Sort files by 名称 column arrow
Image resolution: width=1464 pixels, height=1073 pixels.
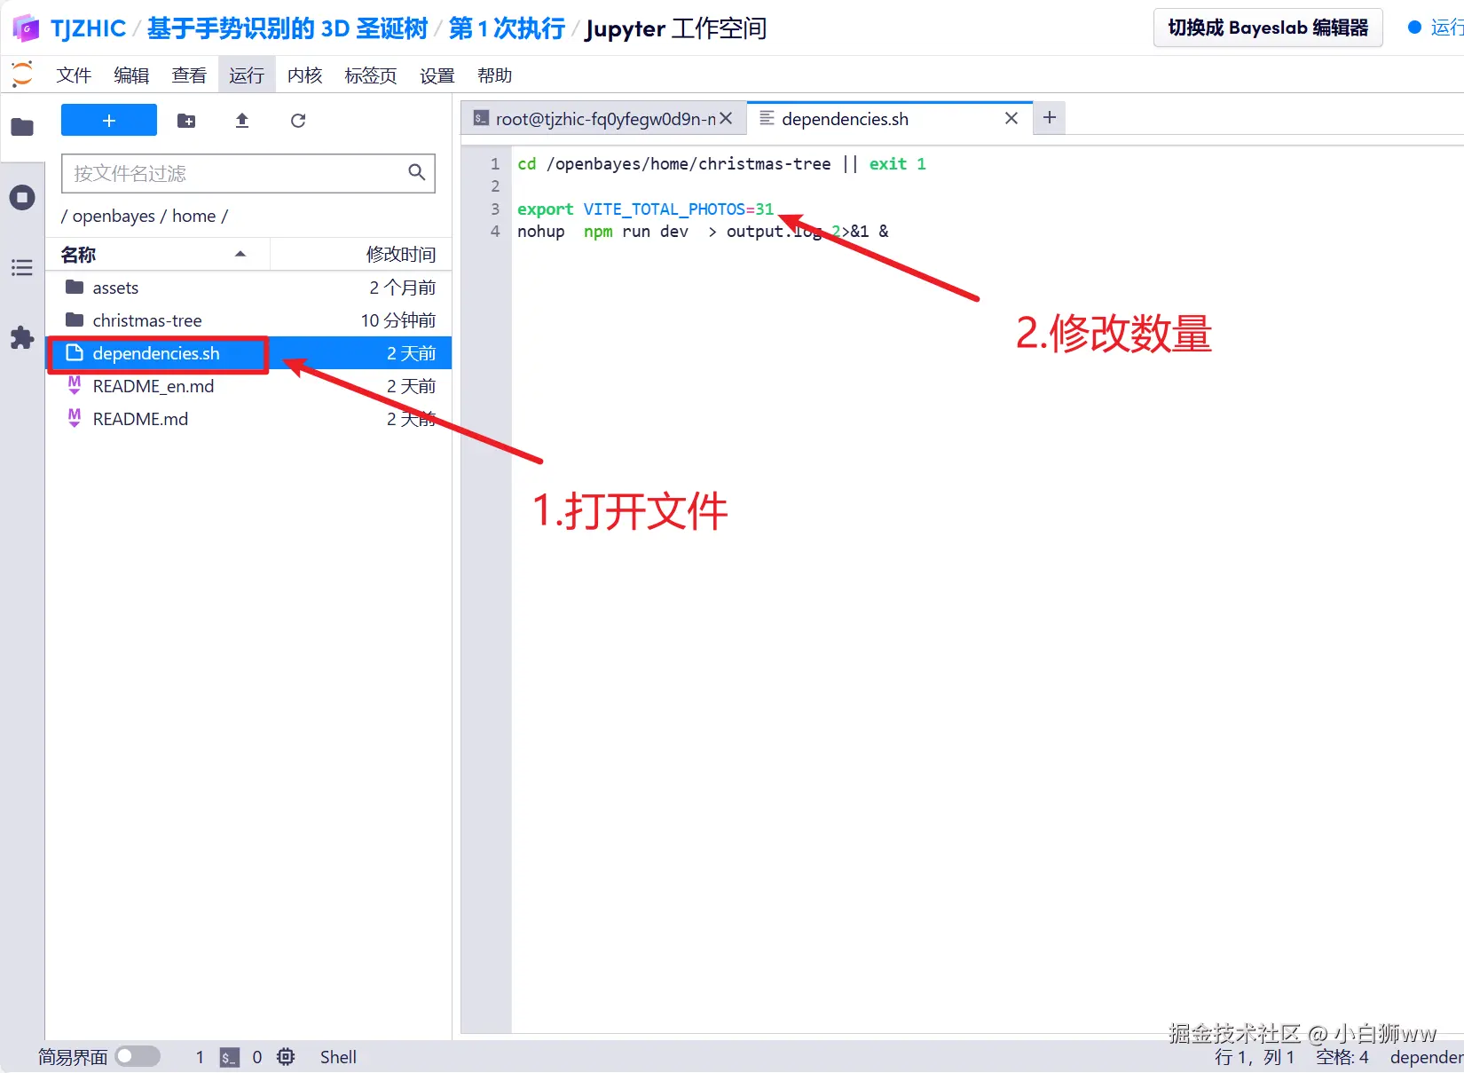240,254
